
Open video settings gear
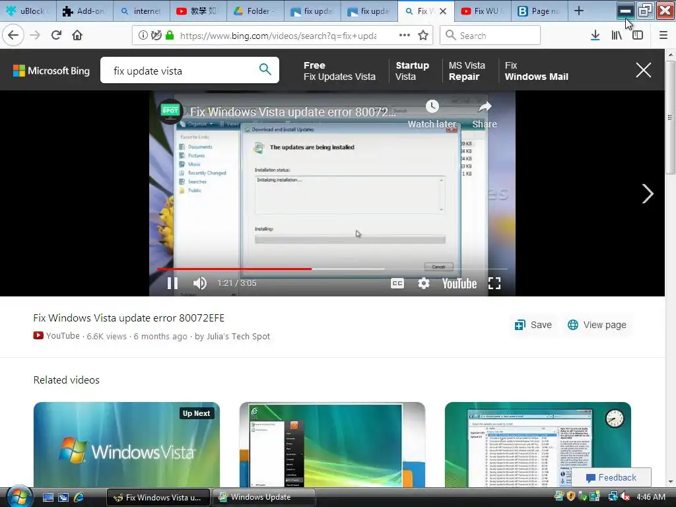coord(424,283)
